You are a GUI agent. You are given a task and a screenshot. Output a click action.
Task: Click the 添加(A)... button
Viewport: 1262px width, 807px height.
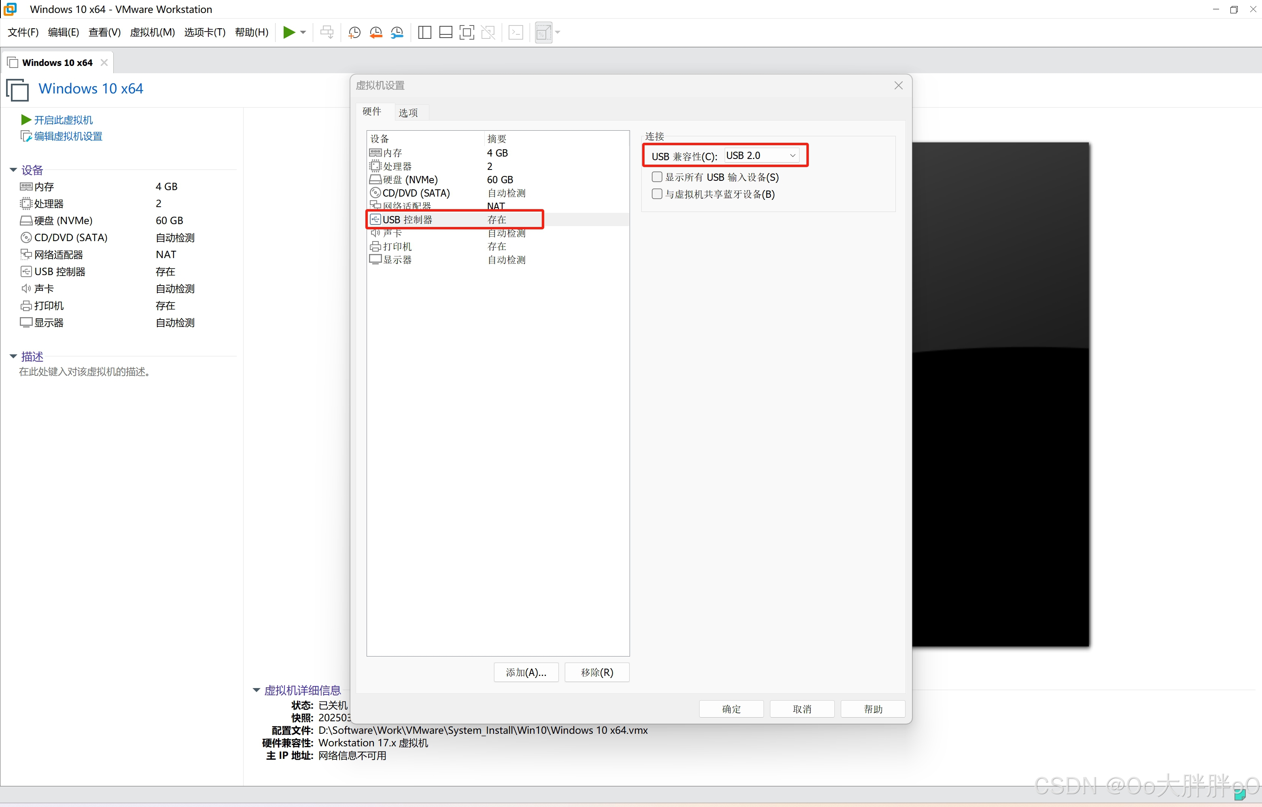click(526, 672)
